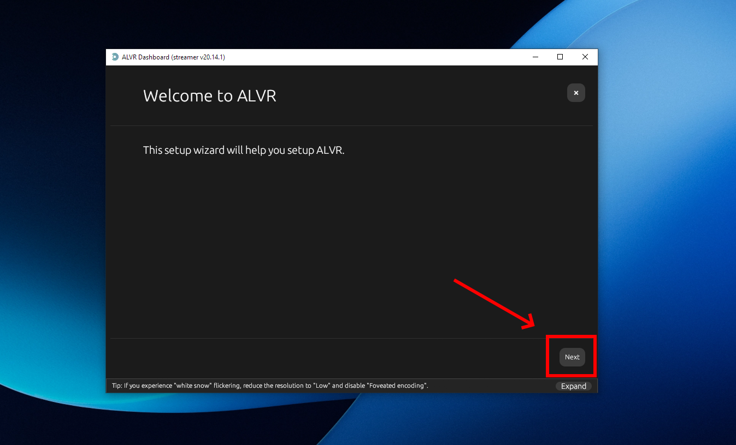
Task: Click the "Welcome to ALVR" heading
Action: 209,96
